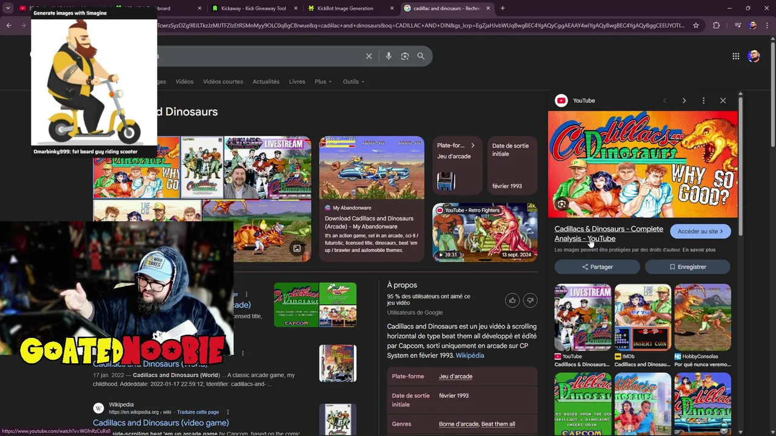776x436 pixels.
Task: Open the Actualités search filter
Action: click(266, 82)
